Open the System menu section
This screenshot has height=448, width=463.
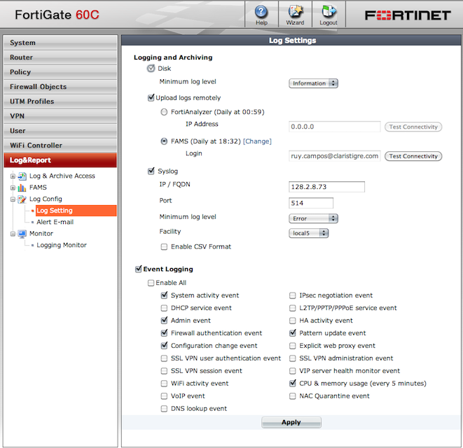click(x=60, y=43)
